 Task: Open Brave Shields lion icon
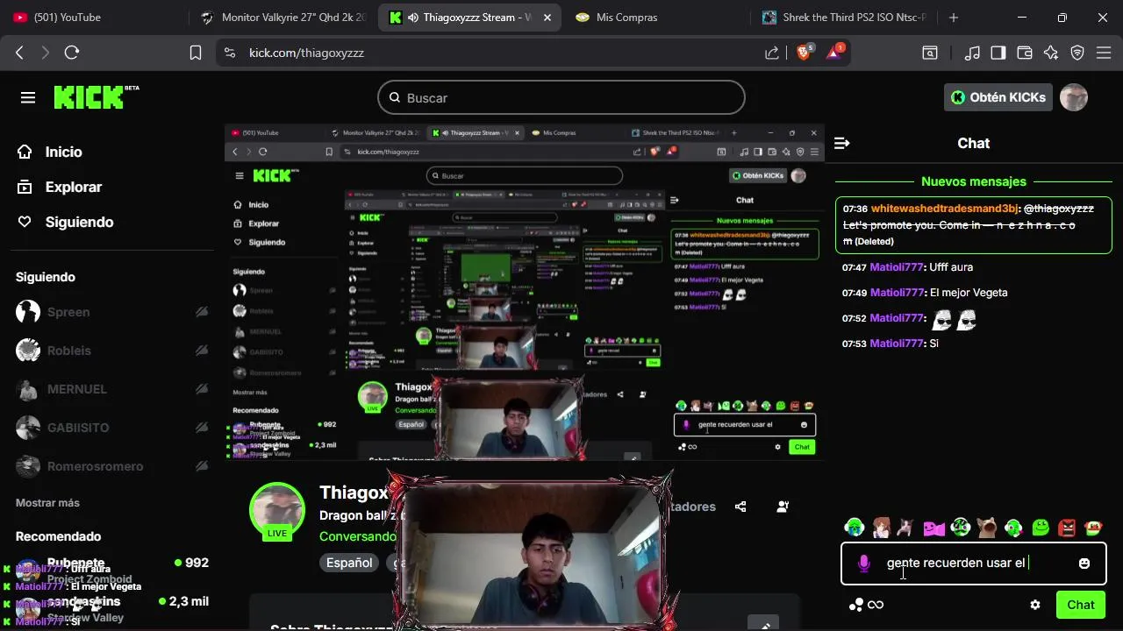point(805,53)
